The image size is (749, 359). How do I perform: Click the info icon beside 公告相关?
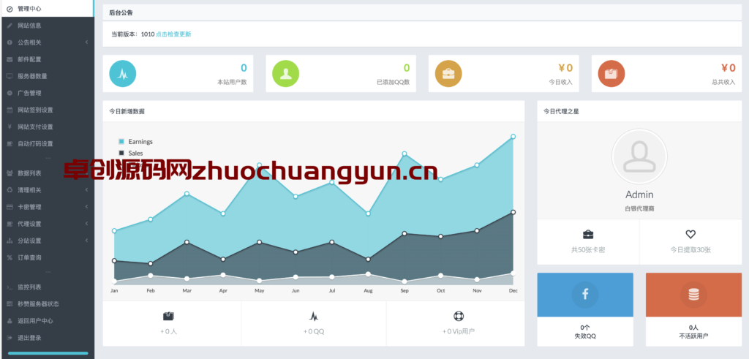tap(10, 42)
